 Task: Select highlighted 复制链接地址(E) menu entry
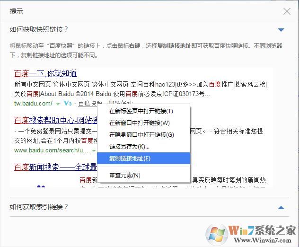pyautogui.click(x=144, y=159)
